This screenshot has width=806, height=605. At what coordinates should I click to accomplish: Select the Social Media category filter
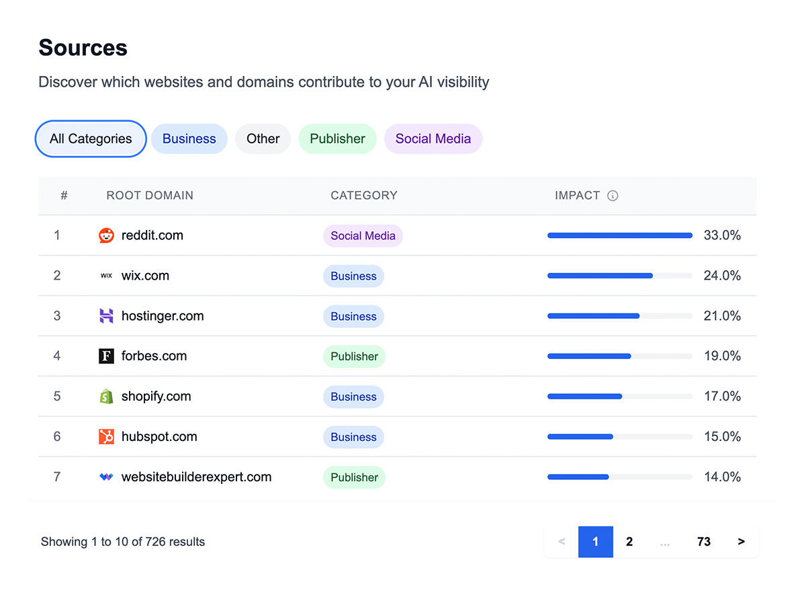[433, 138]
